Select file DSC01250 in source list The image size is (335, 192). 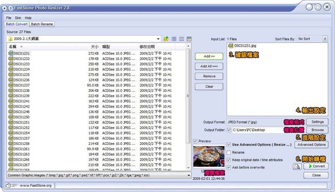[21, 117]
